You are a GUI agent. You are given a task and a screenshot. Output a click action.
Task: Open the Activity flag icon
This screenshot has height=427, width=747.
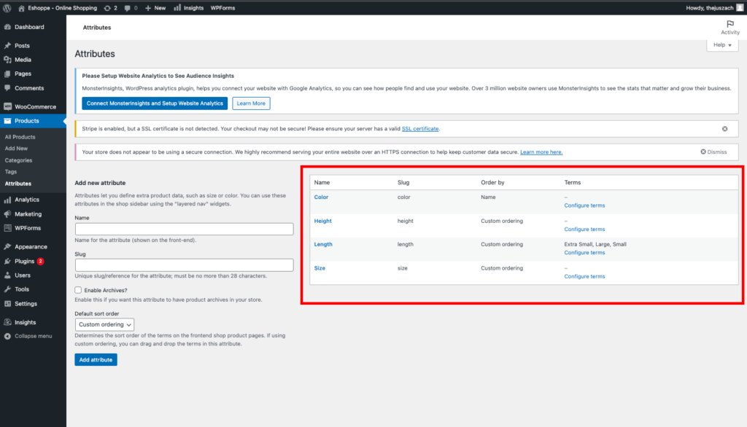coord(729,24)
